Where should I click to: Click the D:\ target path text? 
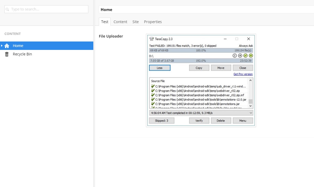[x=151, y=56]
